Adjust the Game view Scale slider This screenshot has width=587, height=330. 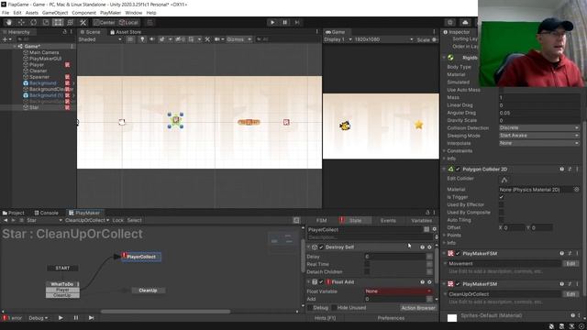434,39
